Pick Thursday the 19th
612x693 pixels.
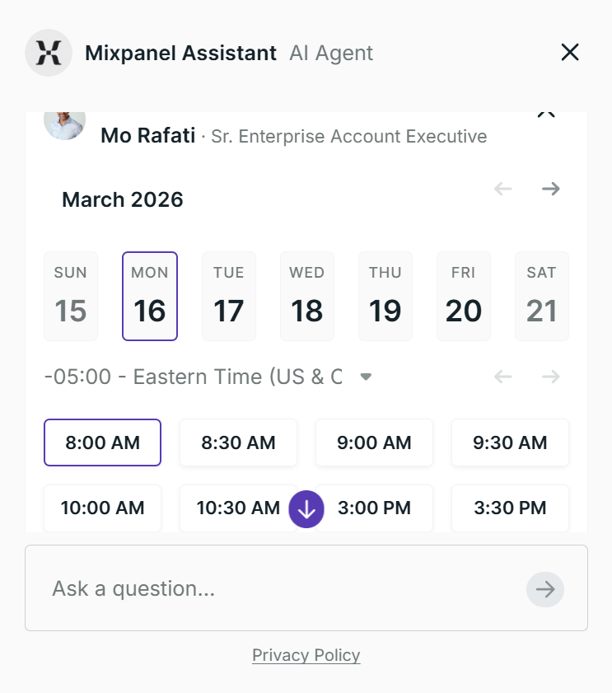[385, 297]
